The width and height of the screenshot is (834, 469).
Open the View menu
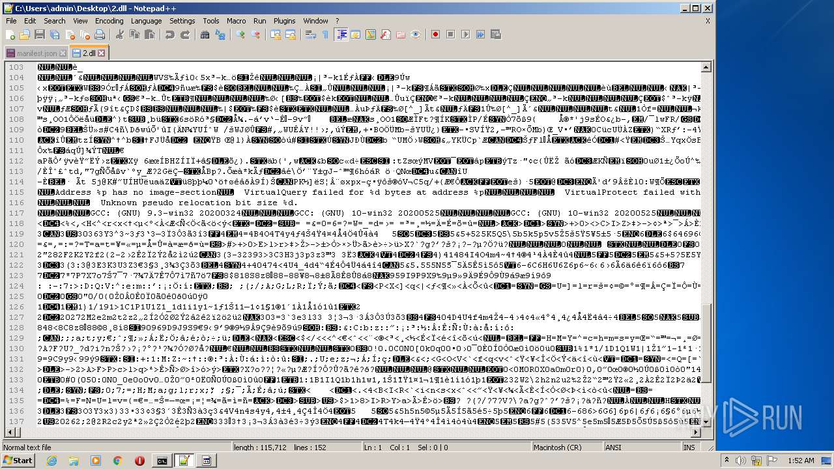80,21
